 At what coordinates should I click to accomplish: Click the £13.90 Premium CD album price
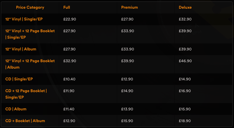pos(127,109)
